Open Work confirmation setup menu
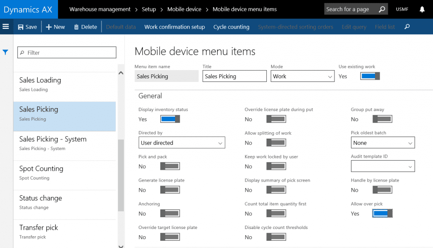 174,27
